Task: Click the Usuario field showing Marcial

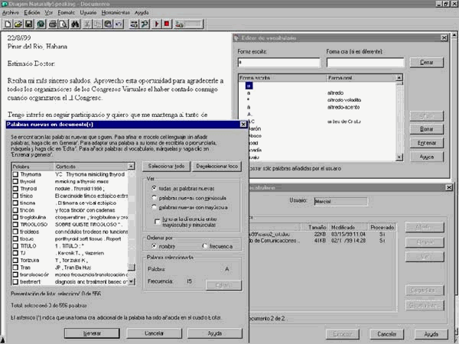Action: click(x=340, y=201)
